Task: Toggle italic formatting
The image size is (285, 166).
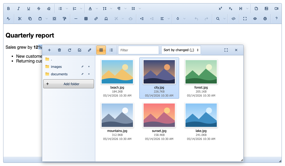Action: pyautogui.click(x=18, y=9)
